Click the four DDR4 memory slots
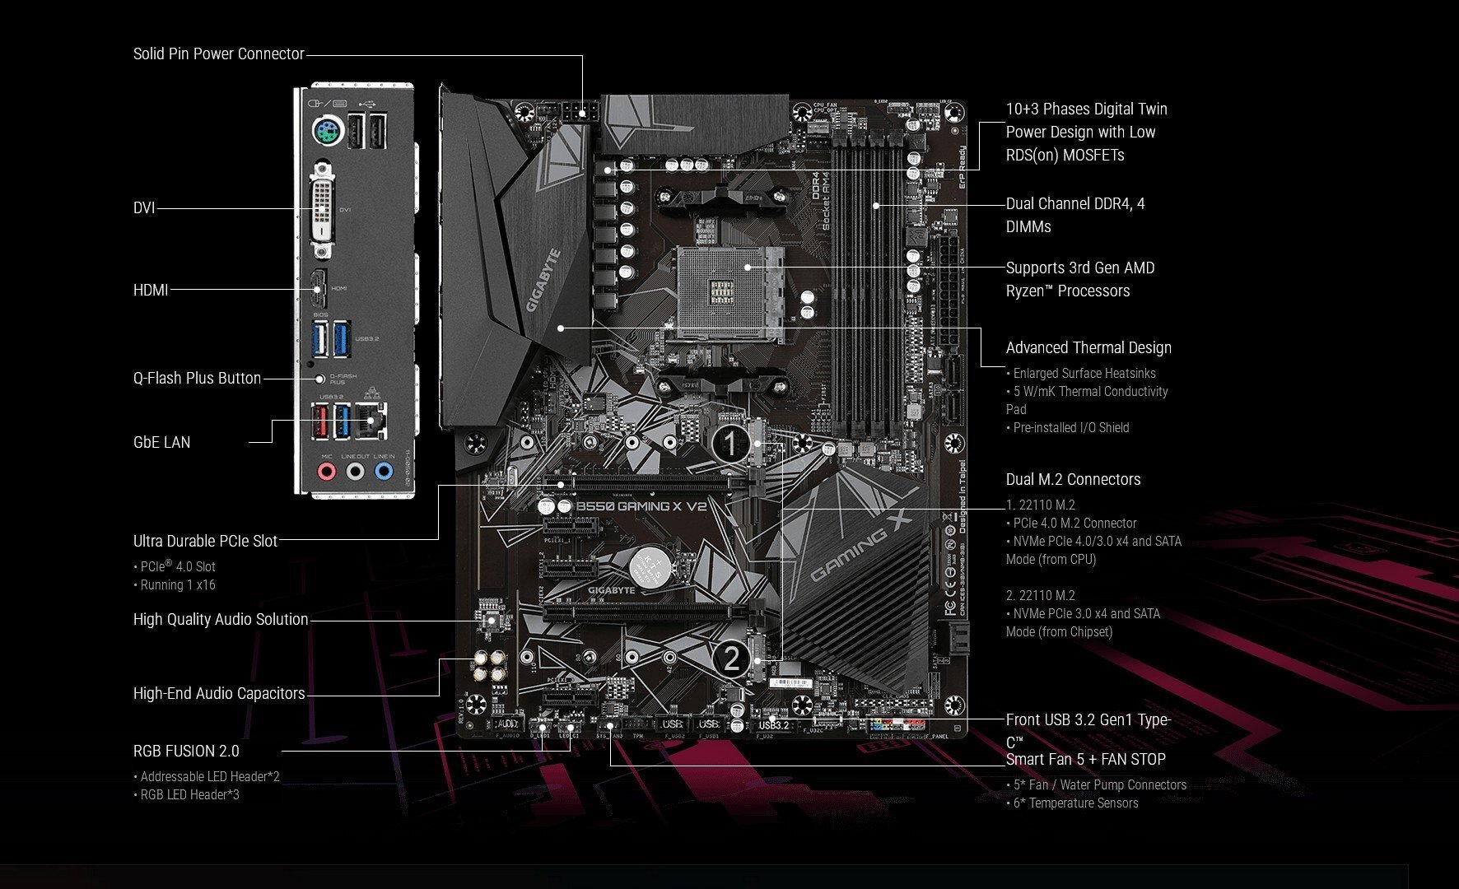The width and height of the screenshot is (1459, 889). (x=866, y=284)
